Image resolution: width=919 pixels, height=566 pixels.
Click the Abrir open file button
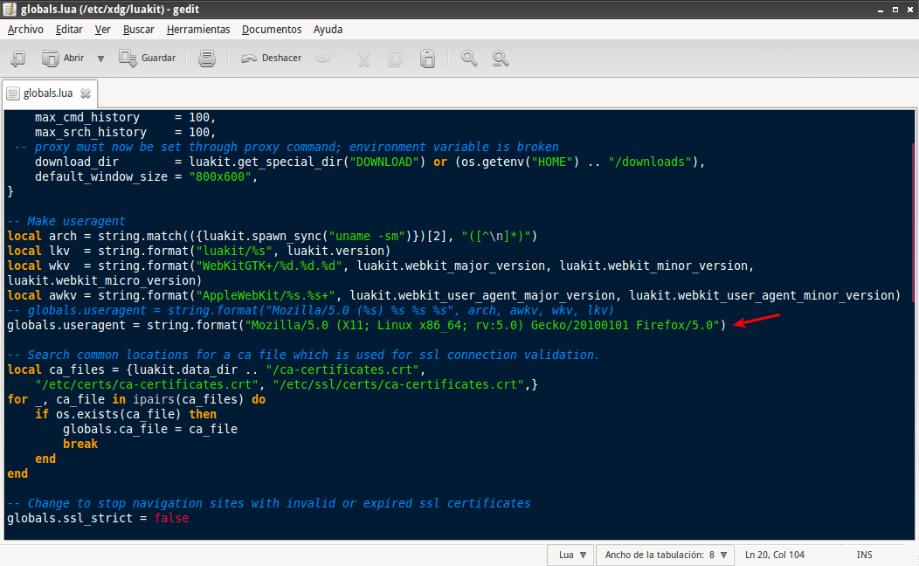pos(63,59)
